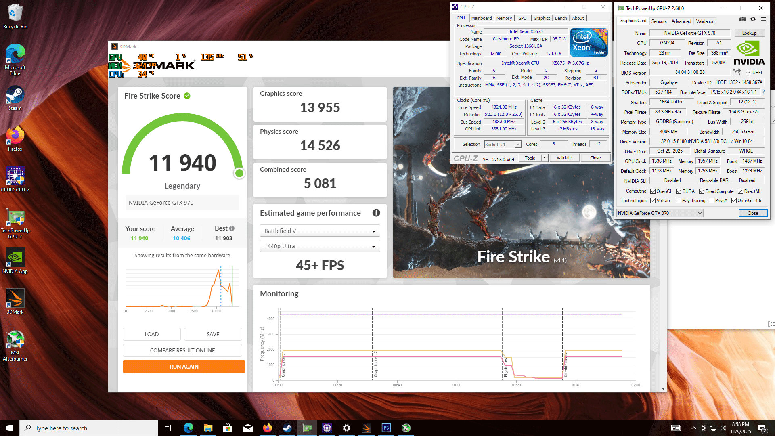Screen dimensions: 775x436
Task: Click the Best score info icon
Action: 232,228
